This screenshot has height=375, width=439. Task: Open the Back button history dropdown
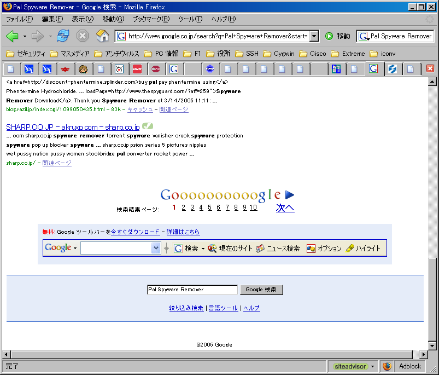[25, 36]
